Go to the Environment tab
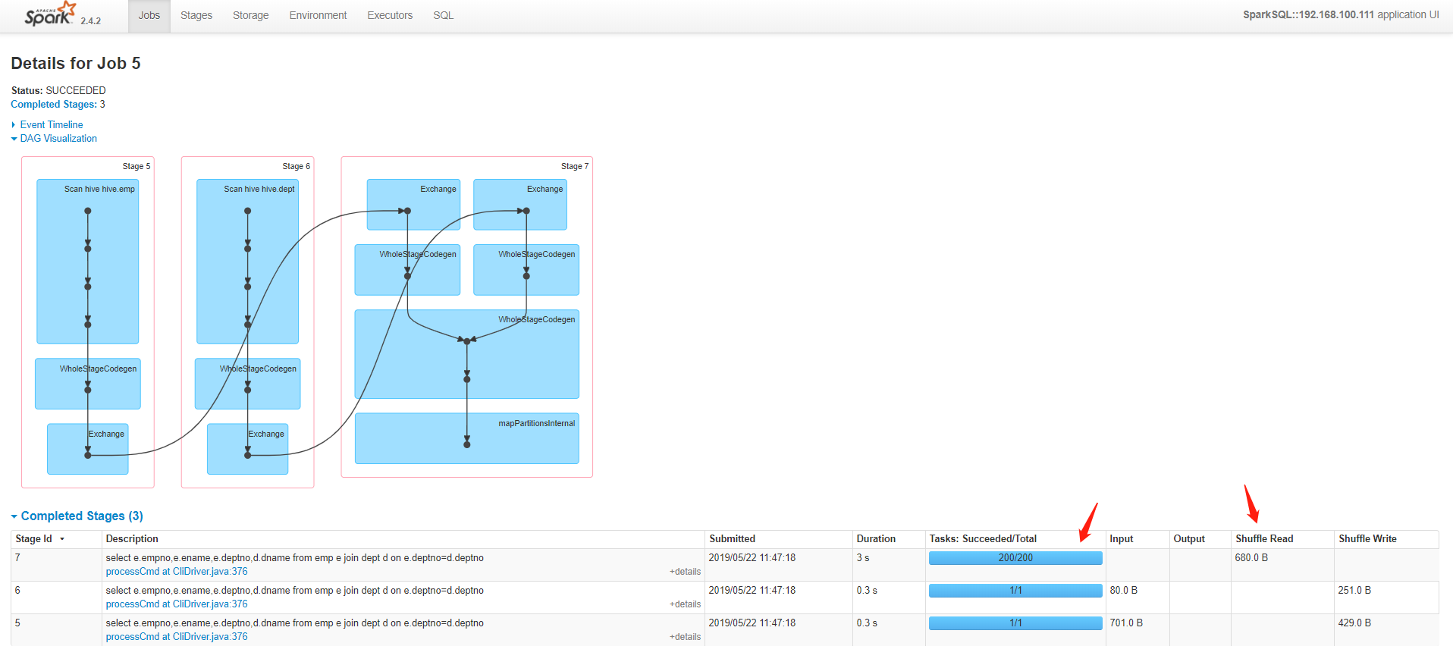 [319, 15]
